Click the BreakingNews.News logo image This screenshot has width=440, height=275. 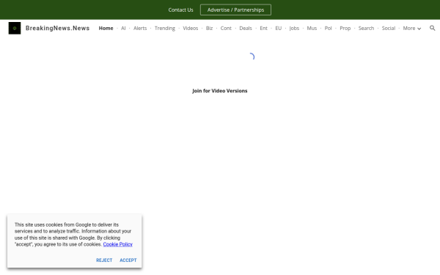(x=15, y=28)
